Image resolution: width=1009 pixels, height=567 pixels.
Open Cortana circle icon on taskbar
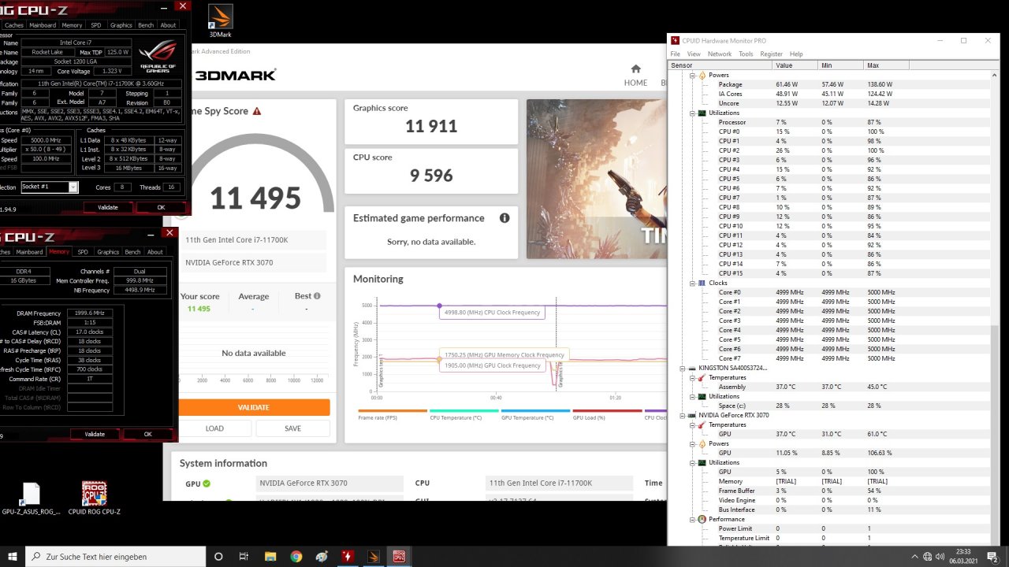(219, 556)
